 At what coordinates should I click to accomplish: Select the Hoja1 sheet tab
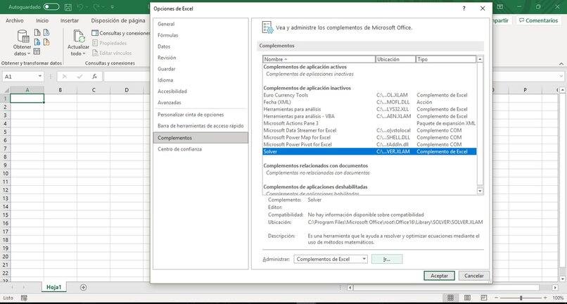(54, 287)
